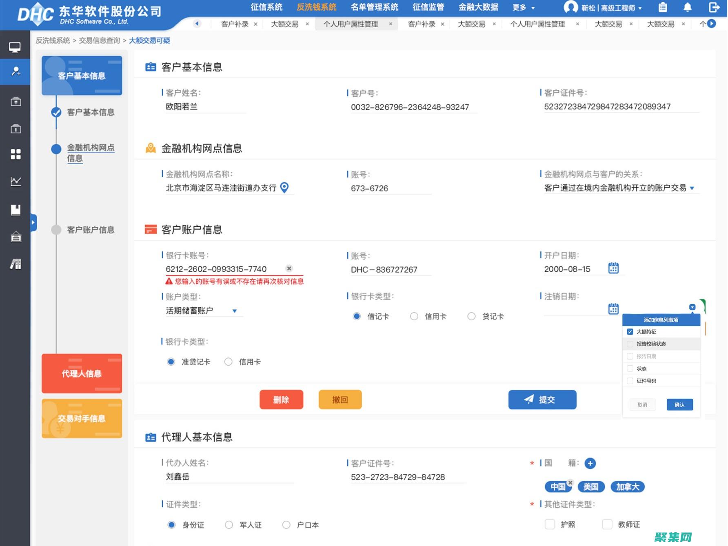Click the clipboard icon in top bar
728x546 pixels.
tap(663, 7)
